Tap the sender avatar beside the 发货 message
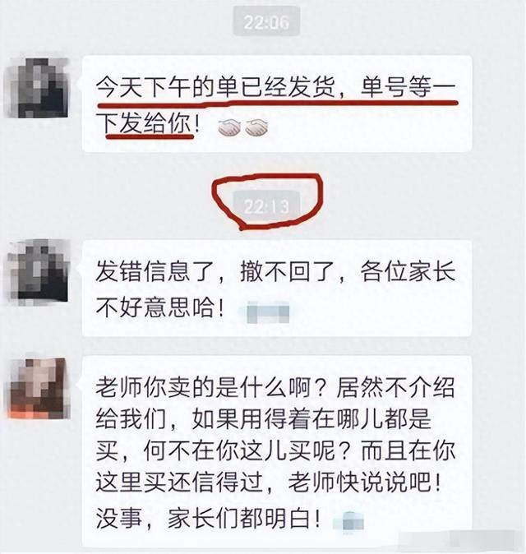The image size is (526, 554). click(37, 87)
